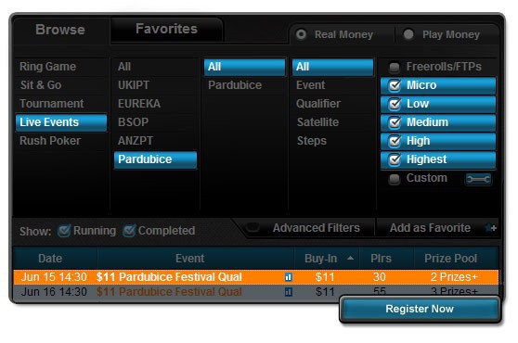
Task: Switch to the Favorites tab
Action: [x=166, y=29]
